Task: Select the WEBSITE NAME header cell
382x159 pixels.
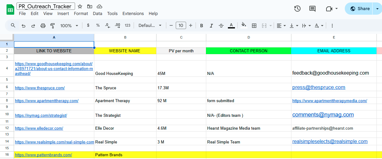Action: [x=125, y=51]
